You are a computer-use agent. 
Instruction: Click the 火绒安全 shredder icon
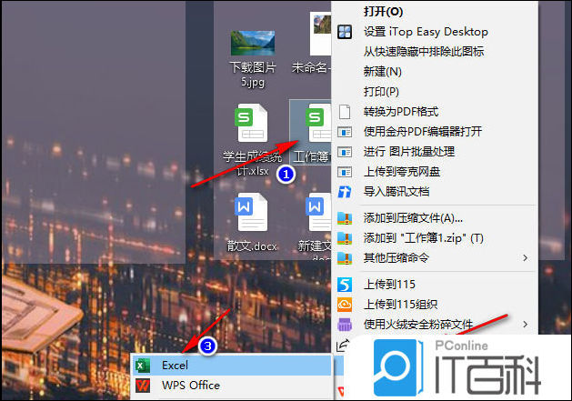345,324
